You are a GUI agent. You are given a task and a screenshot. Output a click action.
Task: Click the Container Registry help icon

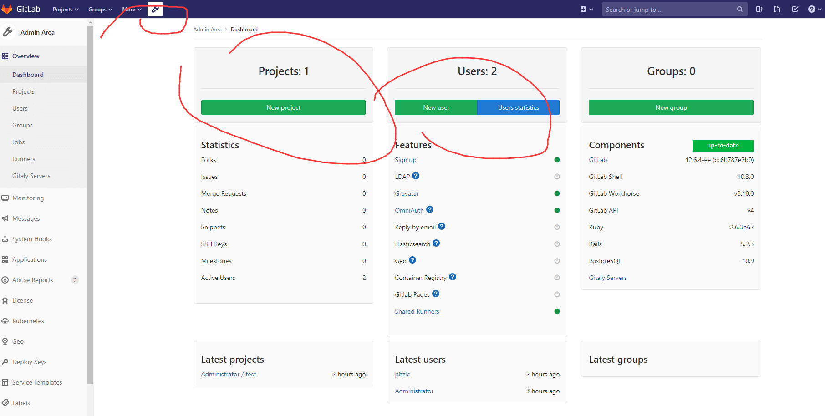pyautogui.click(x=453, y=277)
